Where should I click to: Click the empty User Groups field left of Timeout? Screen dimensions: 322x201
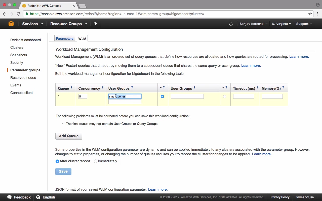187,96
